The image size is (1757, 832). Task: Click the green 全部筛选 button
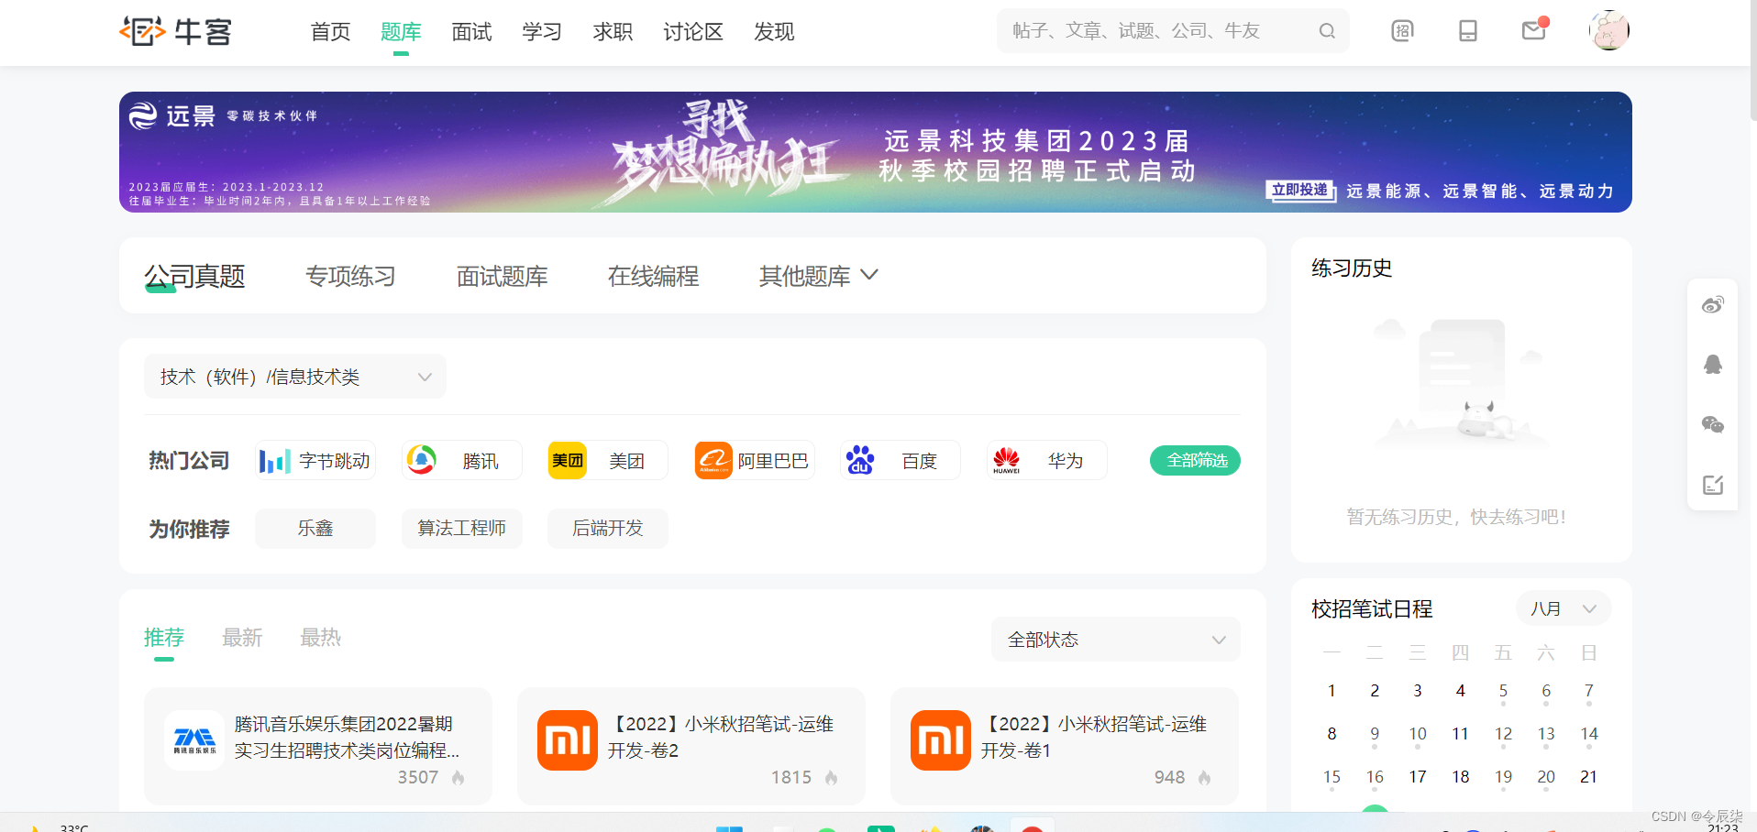click(1196, 460)
